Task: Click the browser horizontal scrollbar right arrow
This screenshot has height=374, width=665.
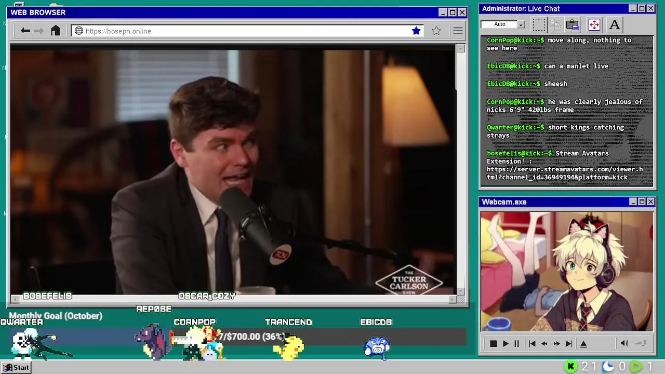Action: [452, 299]
